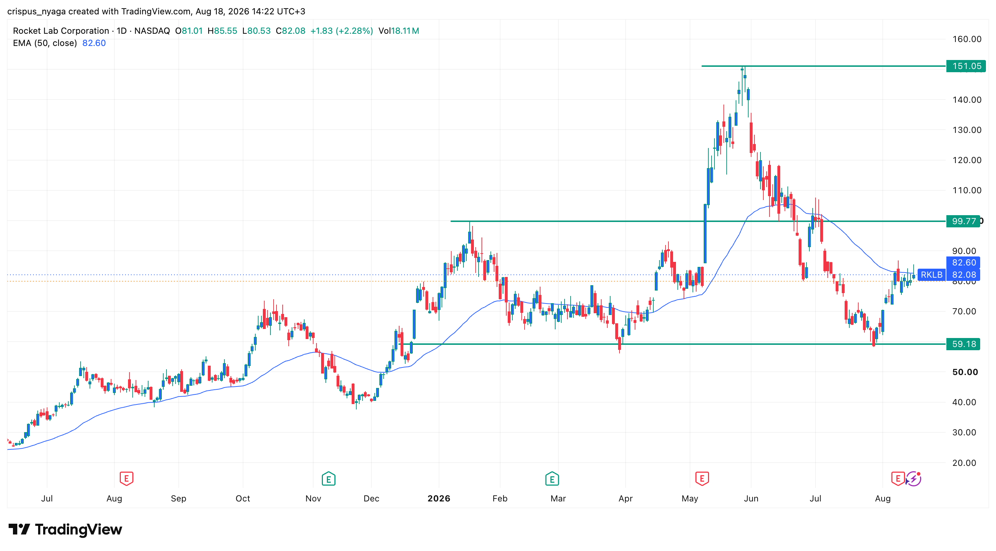Click the TradingView logo

tap(65, 529)
